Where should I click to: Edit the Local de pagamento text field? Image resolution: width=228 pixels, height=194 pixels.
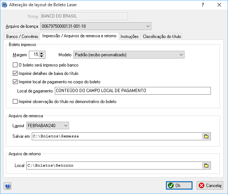tap(133, 91)
